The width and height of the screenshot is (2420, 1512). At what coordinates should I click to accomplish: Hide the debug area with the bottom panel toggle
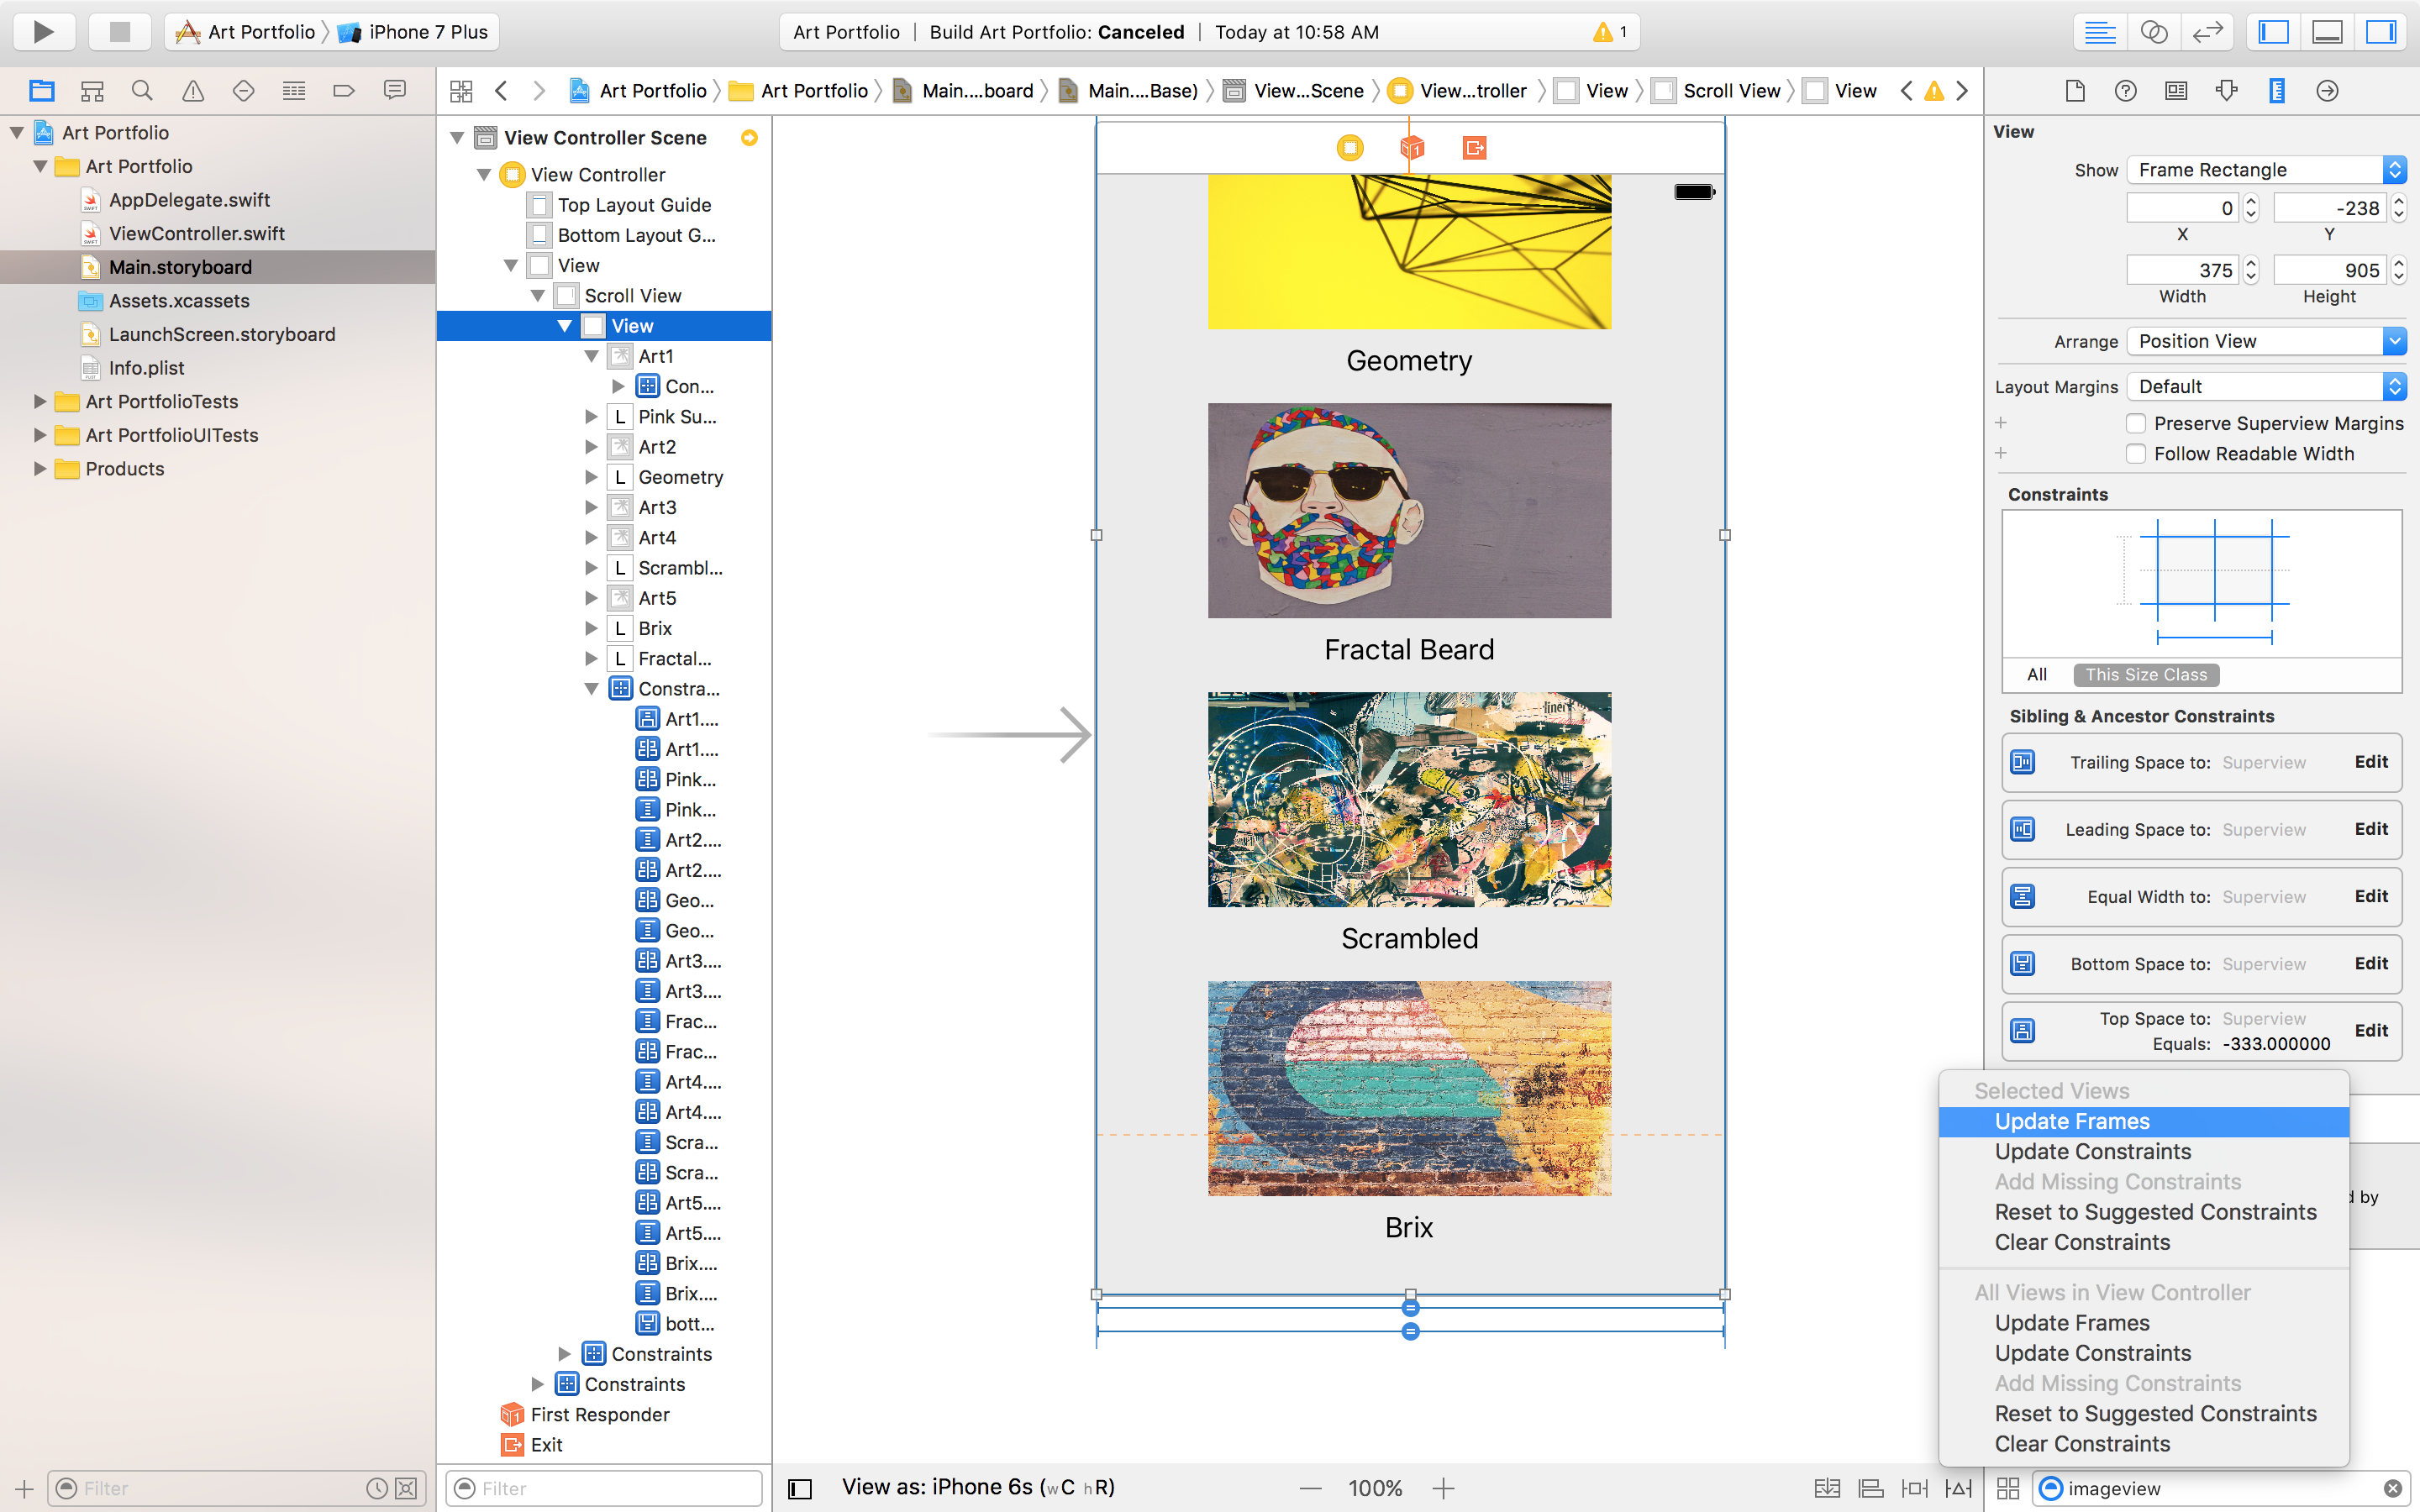point(2326,31)
